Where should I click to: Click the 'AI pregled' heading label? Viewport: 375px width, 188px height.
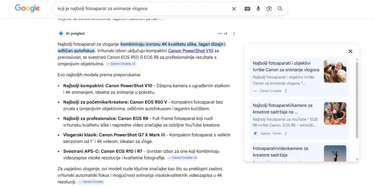(75, 34)
